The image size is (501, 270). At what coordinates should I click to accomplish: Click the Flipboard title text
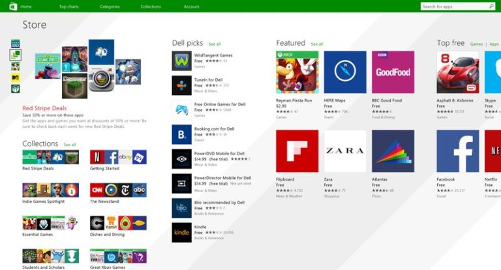tap(285, 179)
